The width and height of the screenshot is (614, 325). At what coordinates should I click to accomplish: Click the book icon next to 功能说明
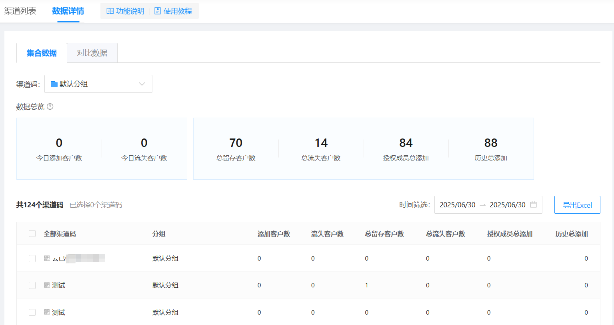point(110,11)
